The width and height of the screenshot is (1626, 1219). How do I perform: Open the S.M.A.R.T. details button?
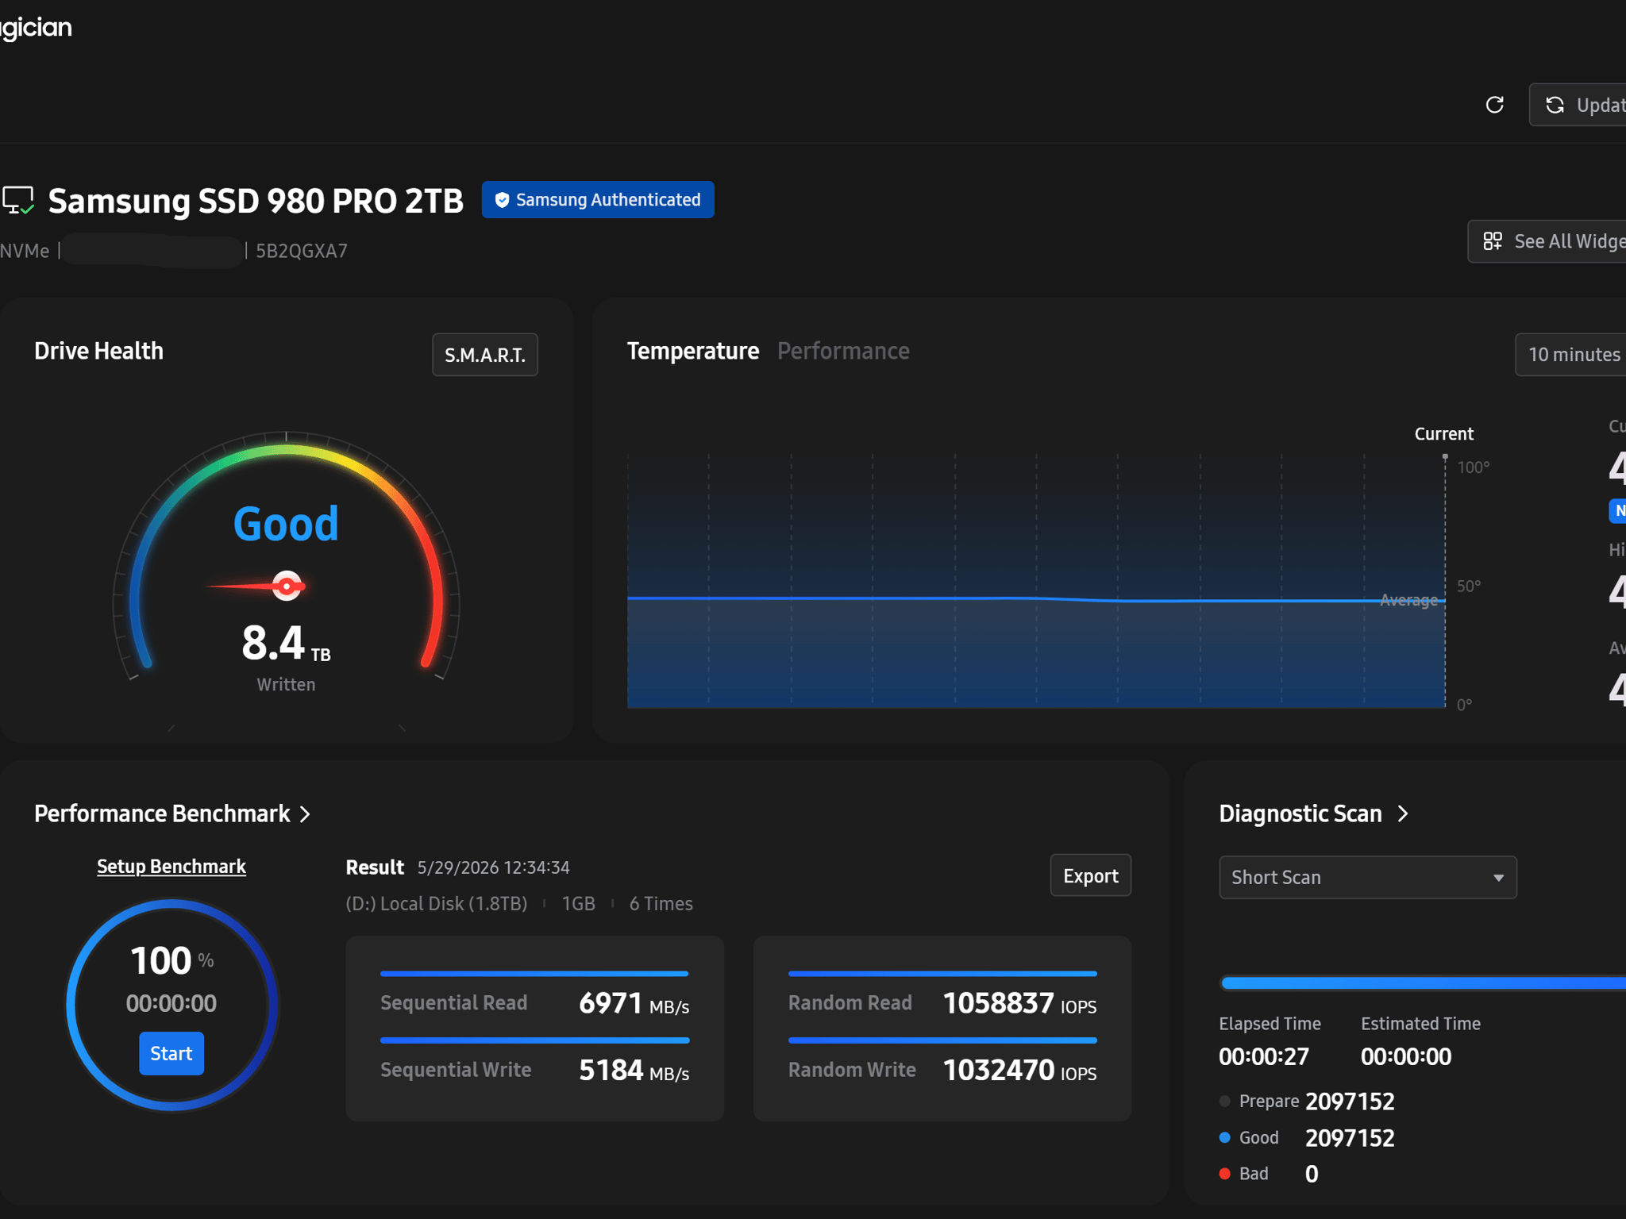click(x=485, y=355)
